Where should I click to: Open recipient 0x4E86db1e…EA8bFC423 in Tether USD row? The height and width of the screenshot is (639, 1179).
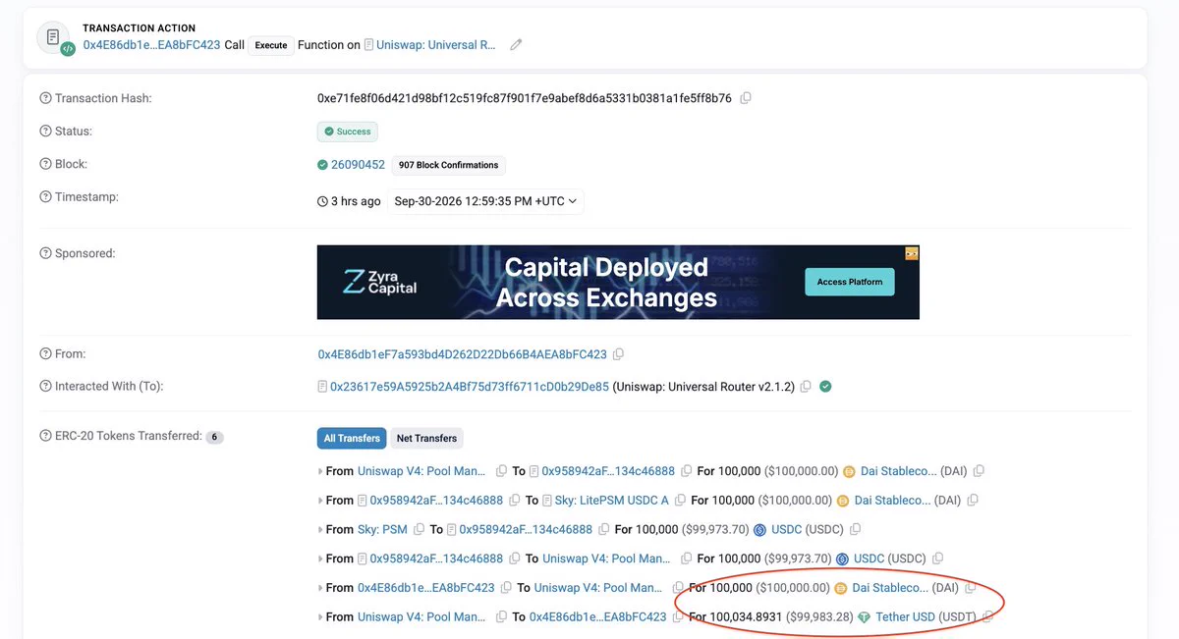pyautogui.click(x=597, y=617)
